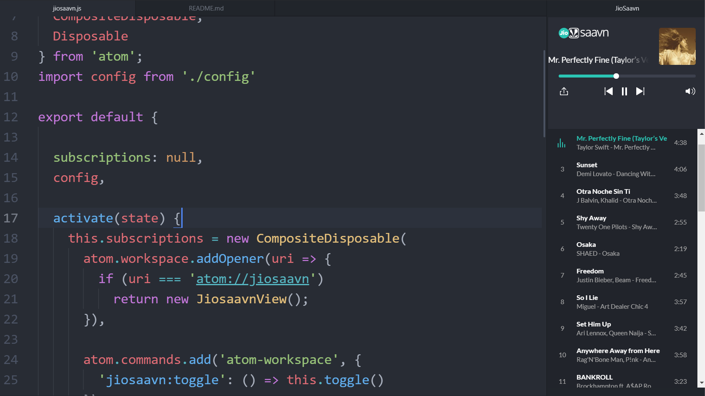The image size is (705, 396).
Task: Open the Mr. Perfectly Fine album artwork
Action: click(677, 46)
